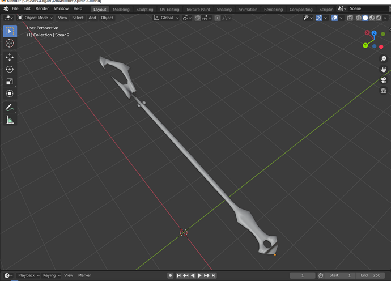
Task: Jump to previous keyframe
Action: (x=186, y=275)
